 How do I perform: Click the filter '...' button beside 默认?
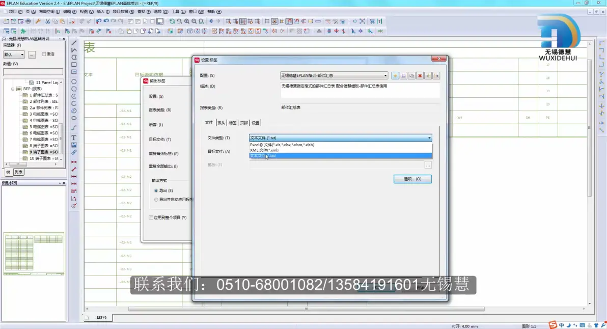click(32, 54)
